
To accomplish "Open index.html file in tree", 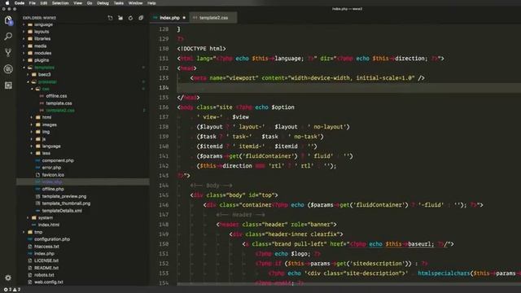I will tap(49, 225).
